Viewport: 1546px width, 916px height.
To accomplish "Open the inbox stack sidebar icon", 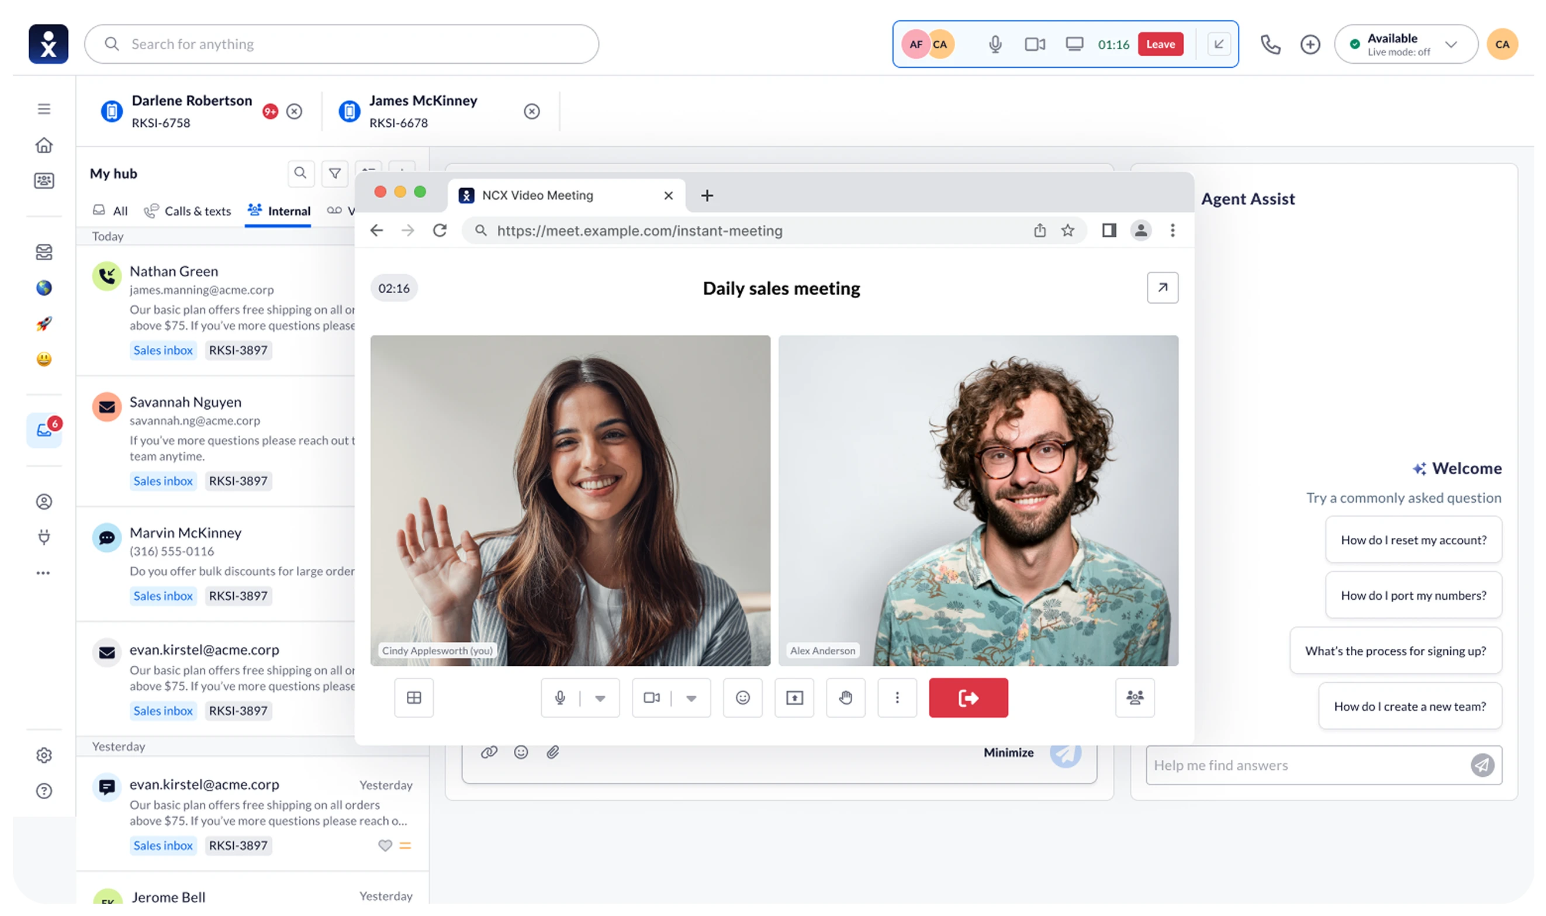I will point(44,252).
